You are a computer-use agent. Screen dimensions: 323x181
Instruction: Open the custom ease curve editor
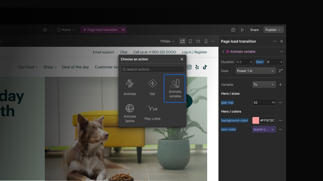(280, 71)
